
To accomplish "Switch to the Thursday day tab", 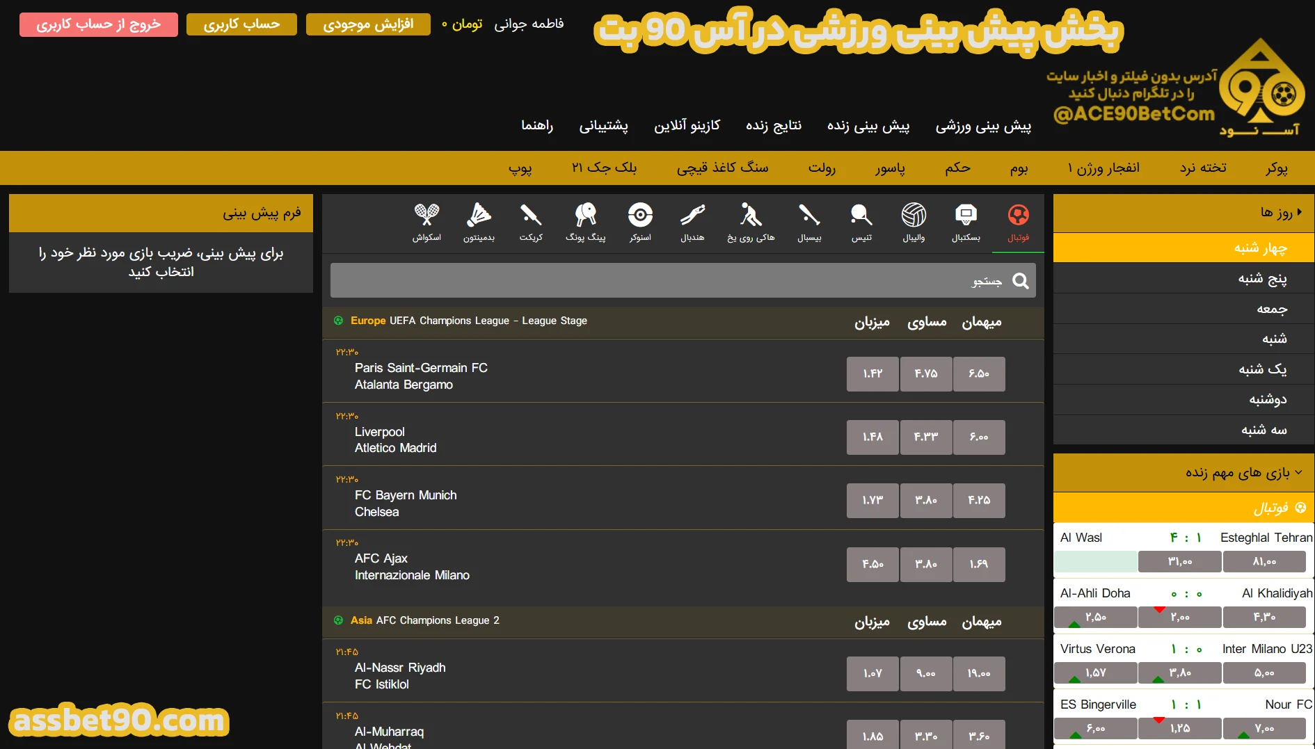I will point(1262,278).
